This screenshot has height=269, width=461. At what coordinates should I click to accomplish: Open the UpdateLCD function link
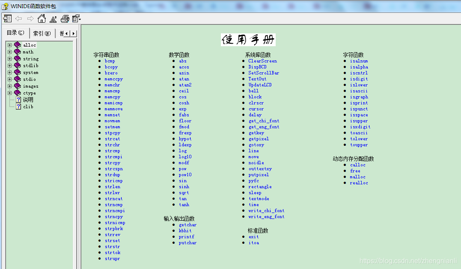pos(260,85)
